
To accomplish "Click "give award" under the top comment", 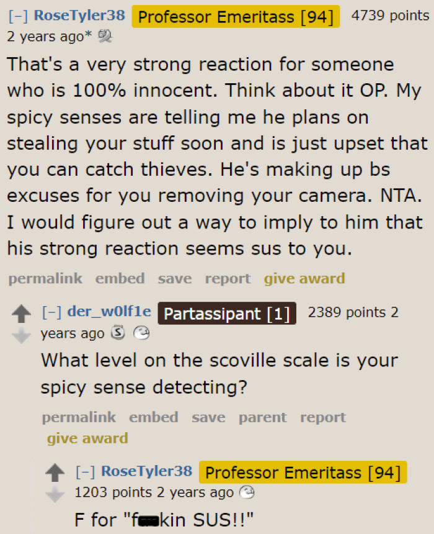I will [304, 278].
